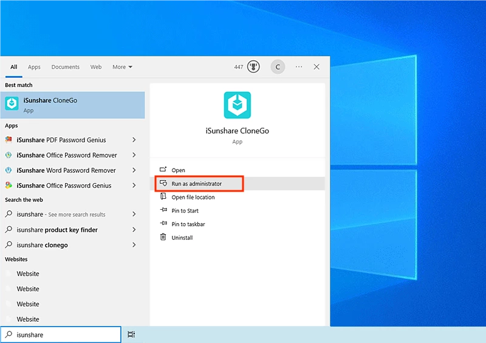Screen dimensions: 486x343
Task: Click the Pin to Start pin icon
Action: coord(163,210)
